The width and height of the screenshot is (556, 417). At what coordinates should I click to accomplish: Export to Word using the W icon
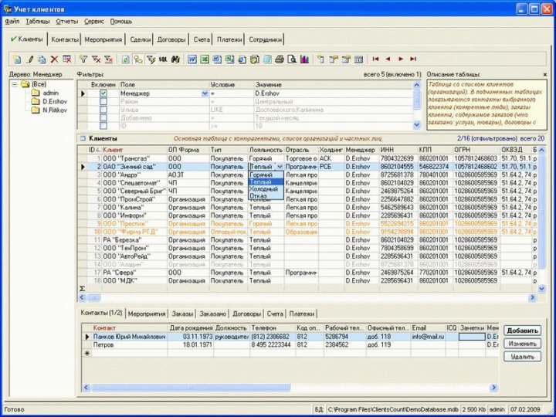coord(192,59)
